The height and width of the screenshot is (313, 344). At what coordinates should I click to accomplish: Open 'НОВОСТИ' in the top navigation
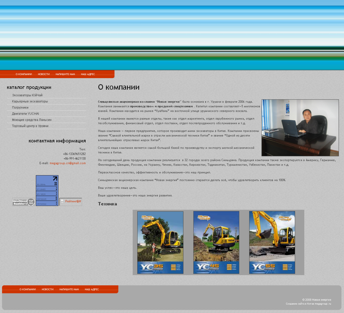[x=44, y=74]
